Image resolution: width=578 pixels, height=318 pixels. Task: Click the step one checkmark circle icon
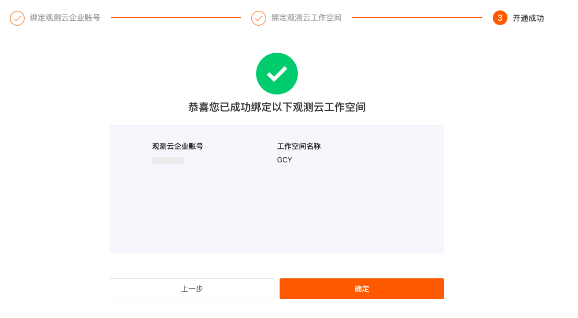[x=17, y=18]
